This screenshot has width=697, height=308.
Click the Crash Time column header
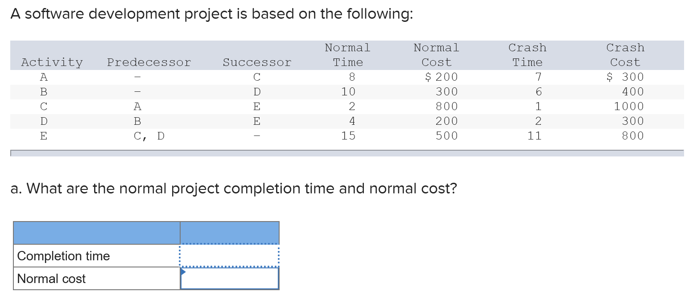coord(527,55)
